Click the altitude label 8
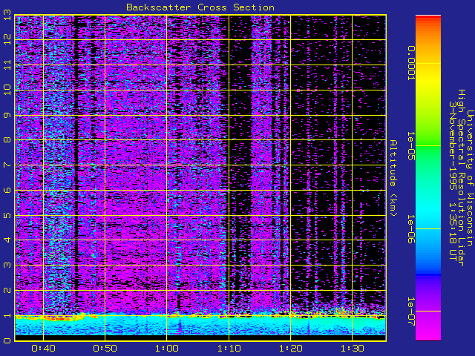Image resolution: width=475 pixels, height=356 pixels. click(7, 140)
